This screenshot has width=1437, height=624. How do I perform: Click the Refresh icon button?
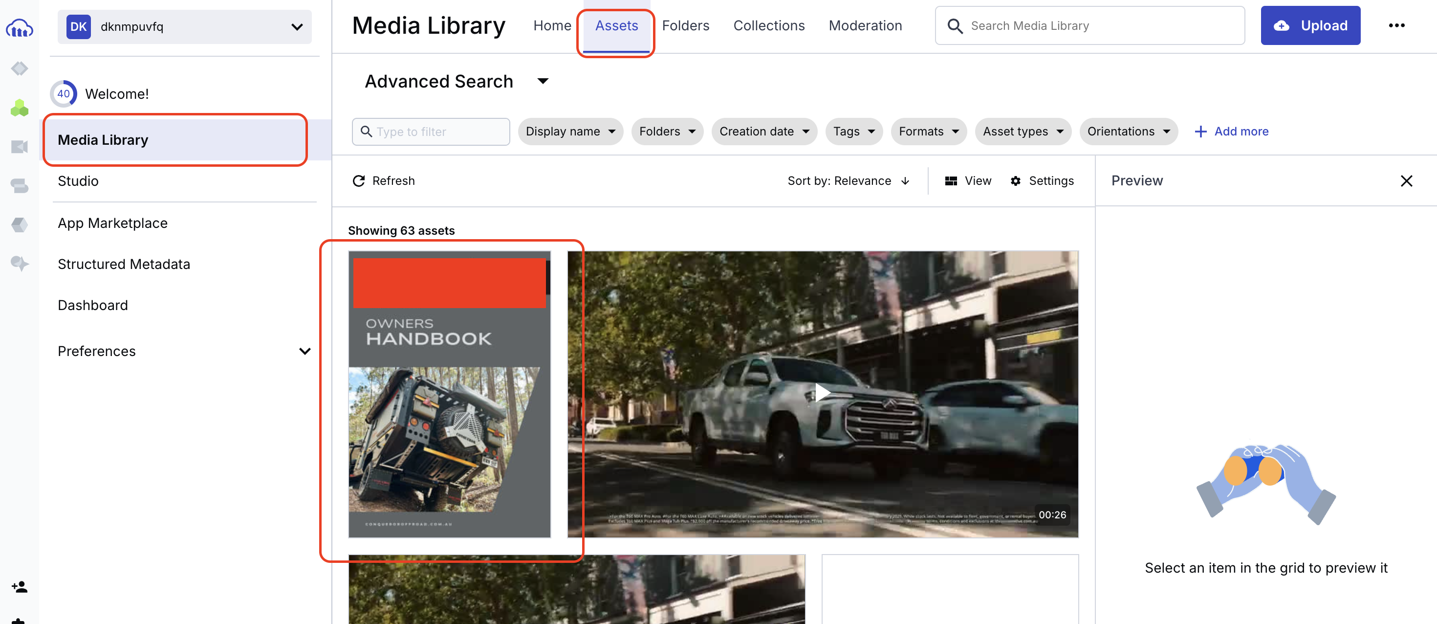point(359,181)
